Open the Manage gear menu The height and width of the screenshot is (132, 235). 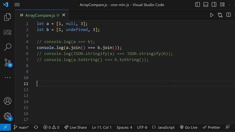[x=8, y=117]
